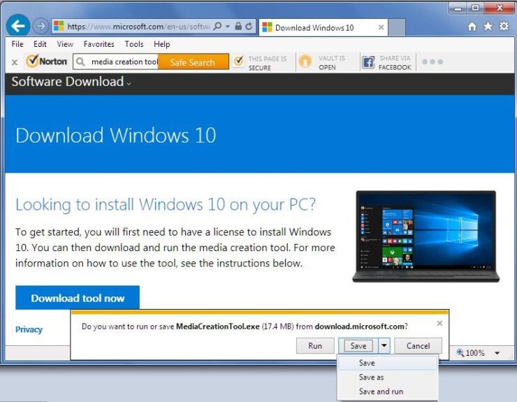Click the Favorites star icon
Screen dimensions: 517x402
coord(488,27)
